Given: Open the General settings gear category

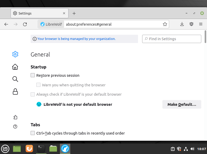Looking at the screenshot, I should 15,54.
